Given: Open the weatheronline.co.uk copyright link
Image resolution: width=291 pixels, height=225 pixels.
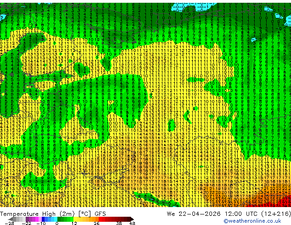Looking at the screenshot, I should coord(252,221).
